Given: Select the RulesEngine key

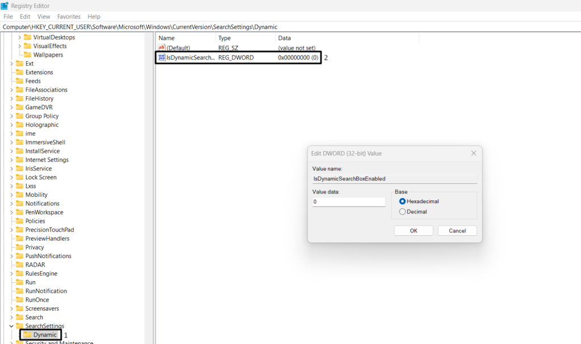Looking at the screenshot, I should [x=41, y=273].
